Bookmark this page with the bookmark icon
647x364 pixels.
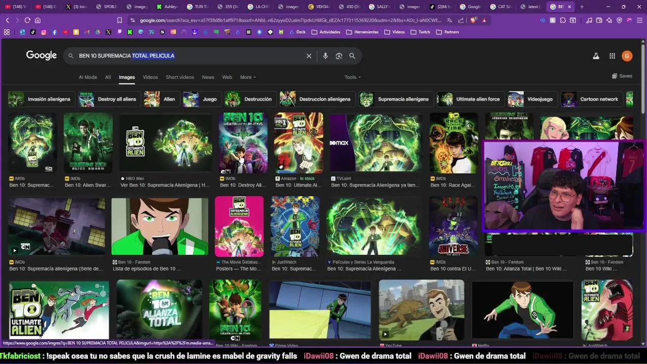[119, 20]
